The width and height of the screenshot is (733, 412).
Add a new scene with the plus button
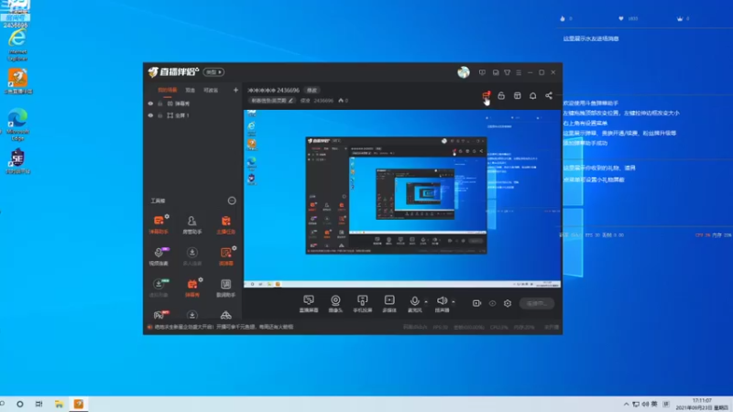[x=235, y=90]
